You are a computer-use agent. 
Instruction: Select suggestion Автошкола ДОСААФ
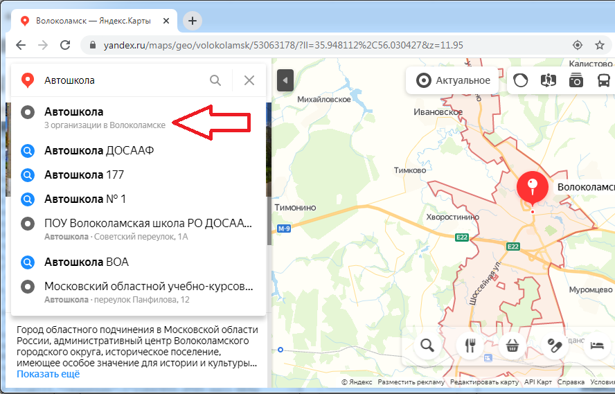click(139, 150)
